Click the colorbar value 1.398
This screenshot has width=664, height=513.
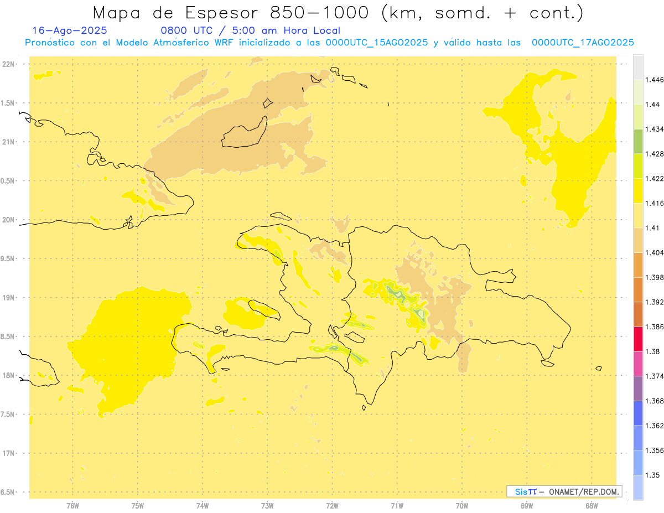coord(655,277)
